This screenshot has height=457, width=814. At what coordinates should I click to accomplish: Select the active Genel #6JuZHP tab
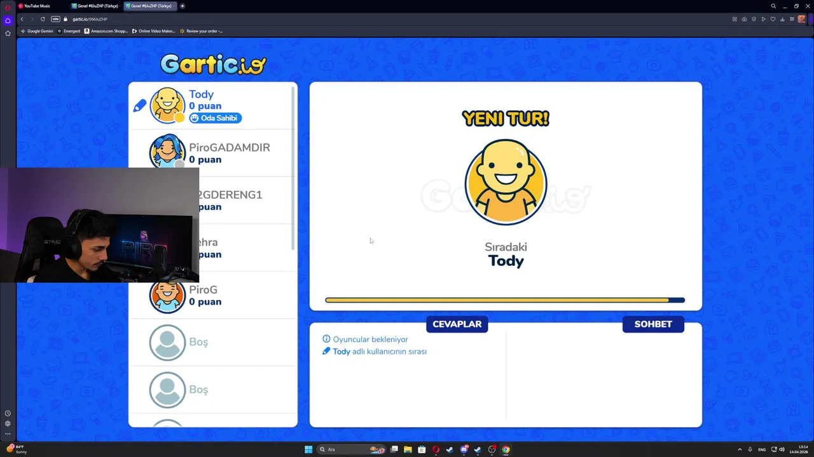click(149, 6)
